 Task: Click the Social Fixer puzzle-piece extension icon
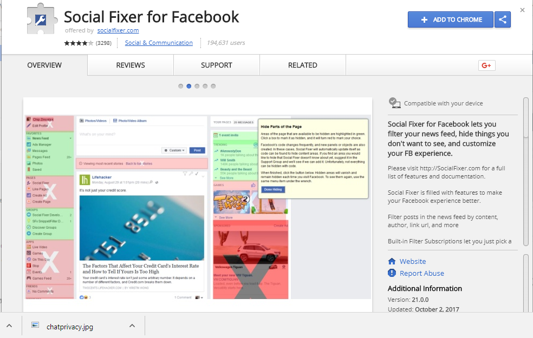41,19
